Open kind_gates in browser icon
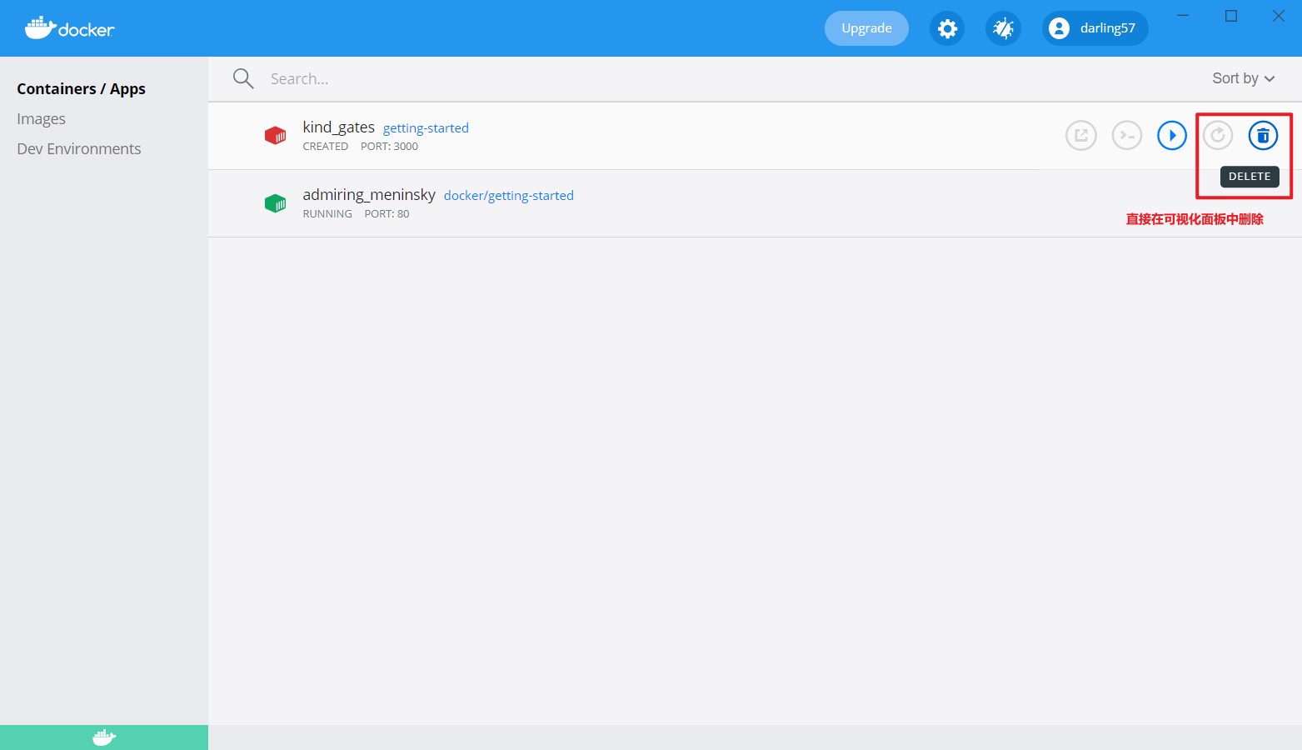Screen dimensions: 1302x750 point(1081,135)
